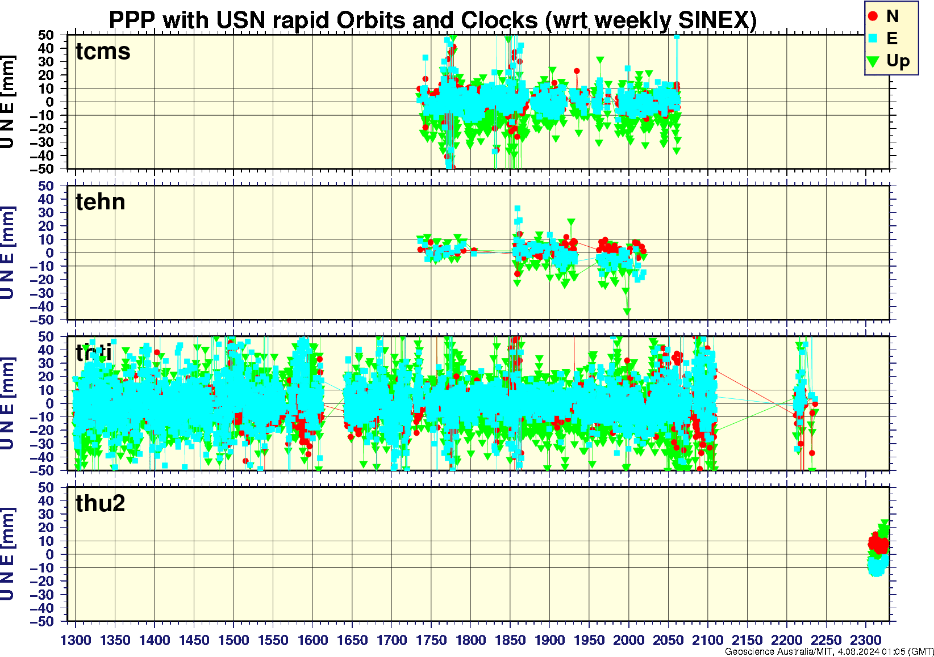This screenshot has height=657, width=934.
Task: Click the thu2 panel U N E axis title
Action: [7, 554]
